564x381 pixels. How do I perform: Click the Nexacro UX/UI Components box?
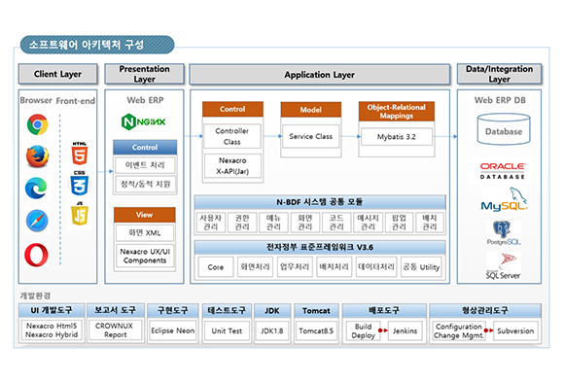coord(145,256)
